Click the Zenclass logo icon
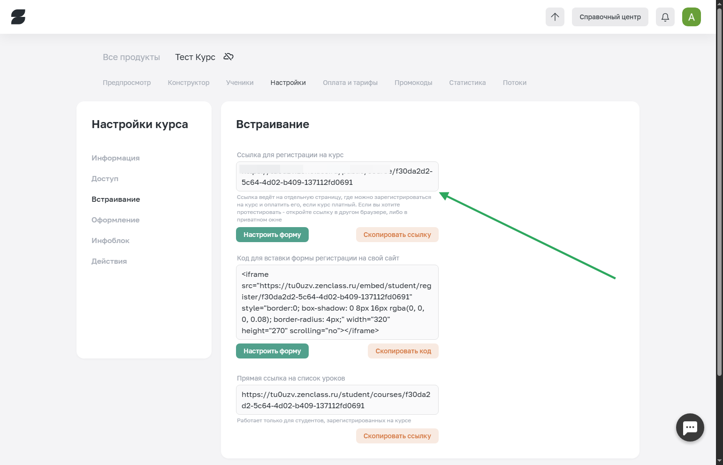The height and width of the screenshot is (465, 723). (x=18, y=17)
